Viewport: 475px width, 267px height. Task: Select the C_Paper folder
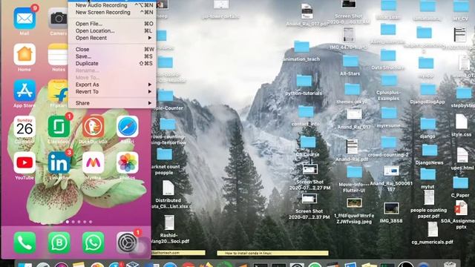tap(460, 183)
